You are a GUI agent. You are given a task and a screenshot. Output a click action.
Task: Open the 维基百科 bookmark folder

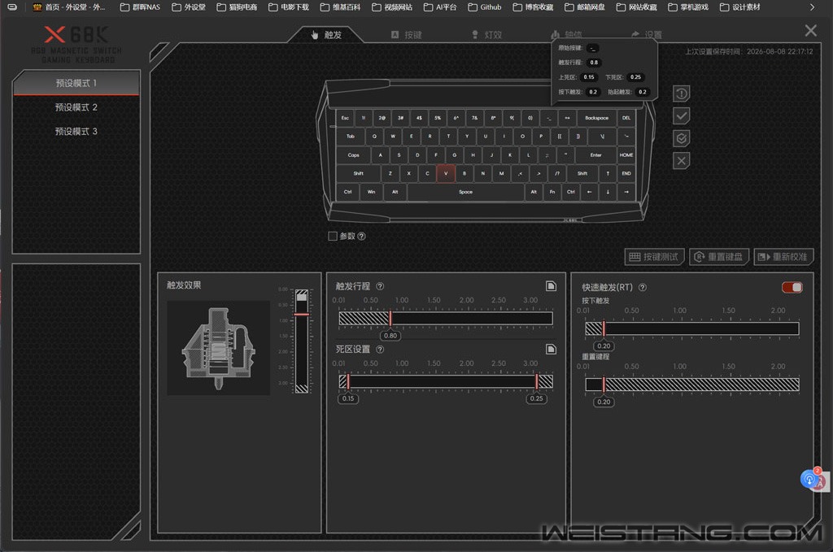[340, 7]
